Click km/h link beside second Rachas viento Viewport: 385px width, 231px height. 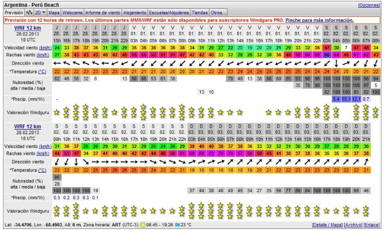point(43,153)
